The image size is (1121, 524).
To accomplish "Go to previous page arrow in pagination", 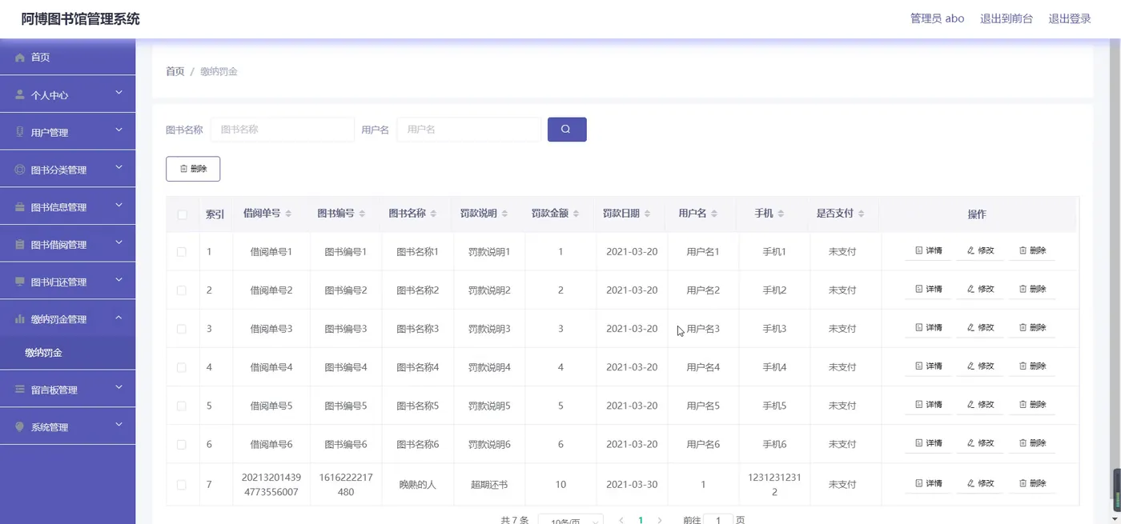I will tap(621, 520).
